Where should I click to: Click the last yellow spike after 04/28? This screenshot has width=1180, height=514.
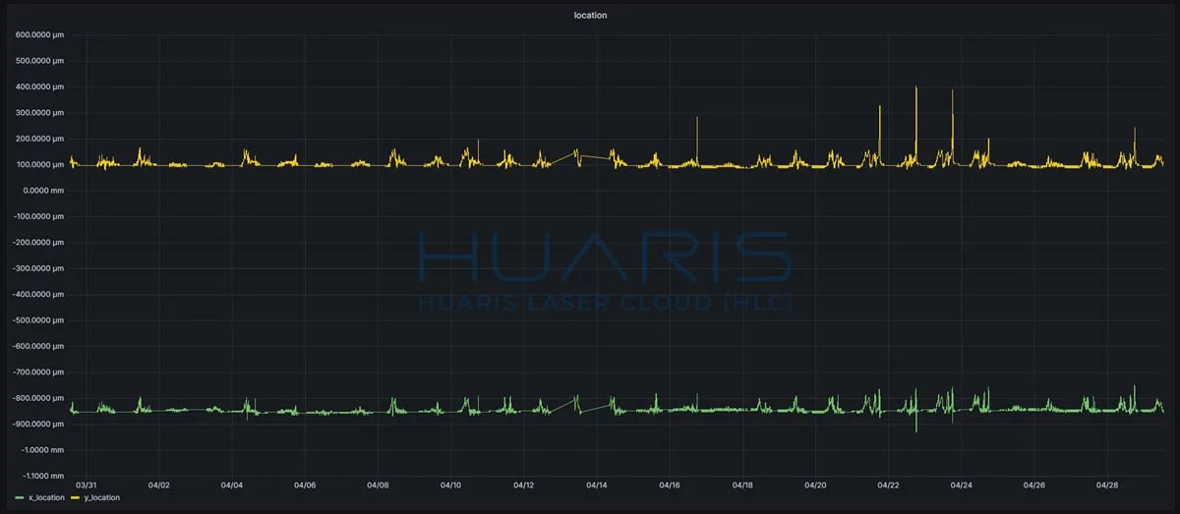[x=1135, y=132]
